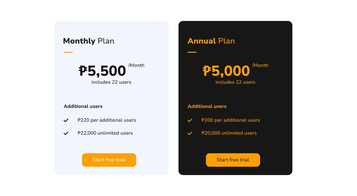
Task: Click checkmark beside ₱22,000 unlimited users
Action: point(66,133)
